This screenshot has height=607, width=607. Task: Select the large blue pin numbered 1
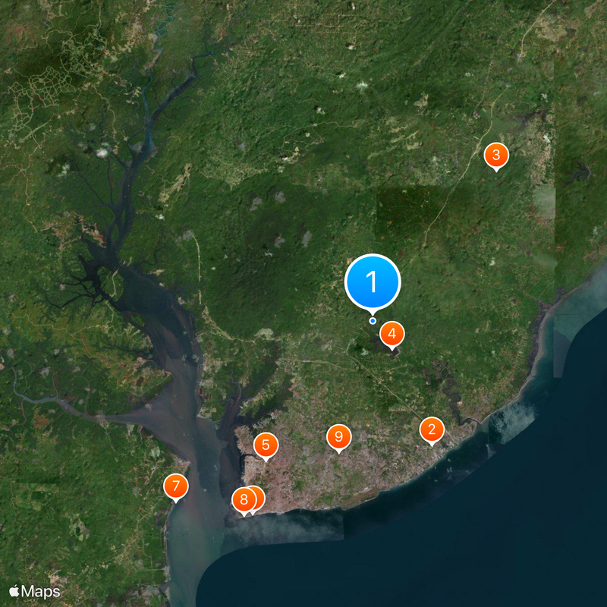tap(373, 281)
